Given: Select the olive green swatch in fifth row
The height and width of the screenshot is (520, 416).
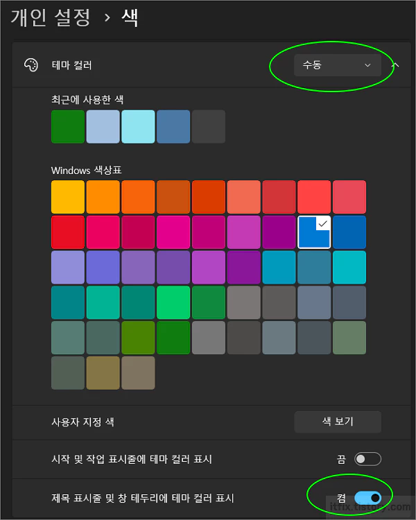Looking at the screenshot, I should pos(139,338).
